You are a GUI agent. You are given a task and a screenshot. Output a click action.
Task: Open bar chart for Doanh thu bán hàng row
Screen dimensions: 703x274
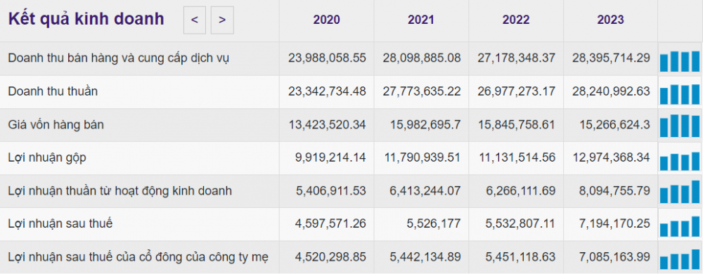(x=679, y=61)
